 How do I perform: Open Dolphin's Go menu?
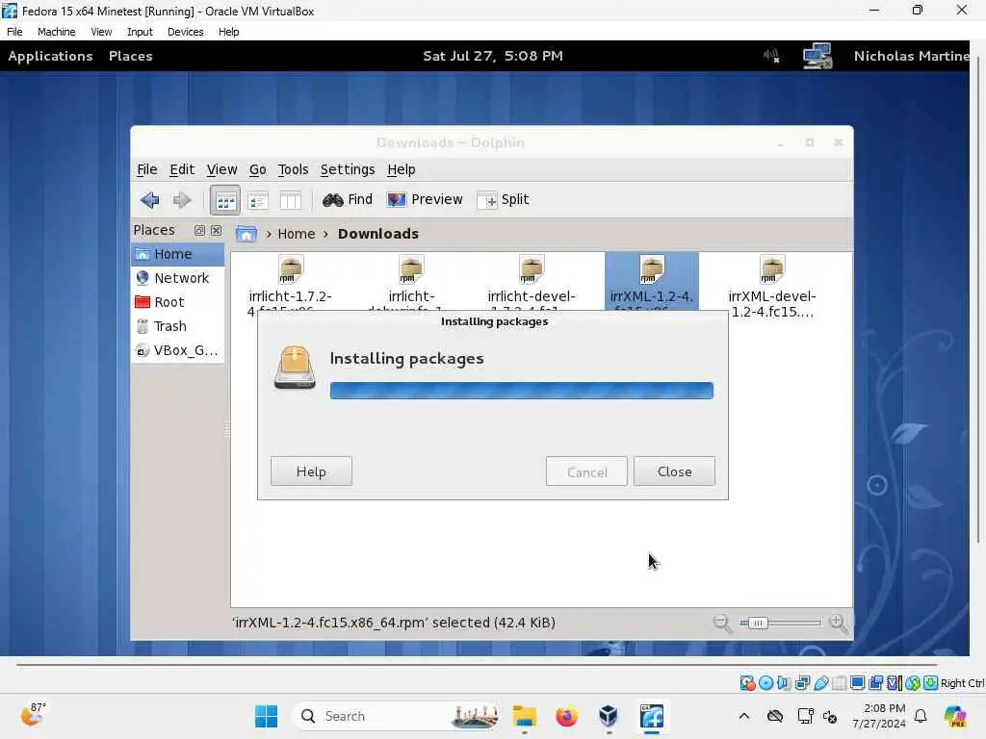pyautogui.click(x=257, y=169)
